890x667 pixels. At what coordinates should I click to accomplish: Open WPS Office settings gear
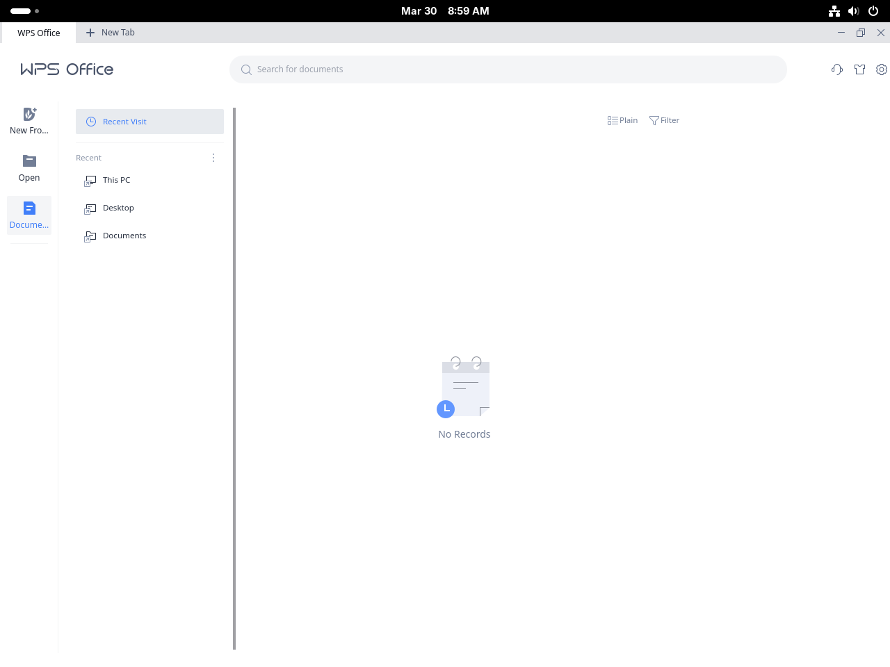[x=882, y=69]
